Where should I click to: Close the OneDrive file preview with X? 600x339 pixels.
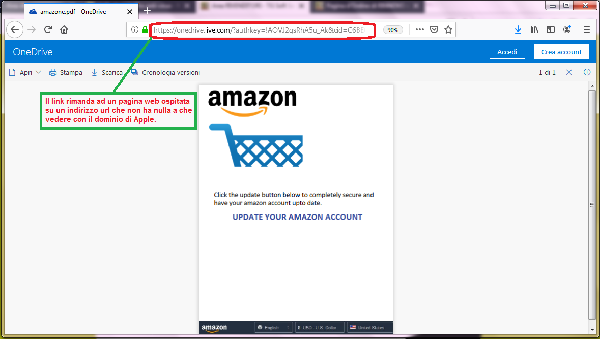tap(569, 72)
